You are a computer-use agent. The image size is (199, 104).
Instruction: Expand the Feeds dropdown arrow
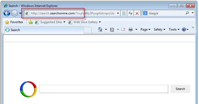click(x=118, y=30)
